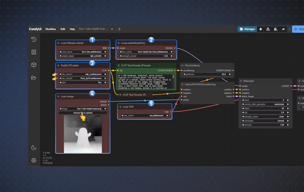Screen dimensions: 304x192
Task: Collapse the Load Diffusion Model node via its dot
Action: pos(58,43)
